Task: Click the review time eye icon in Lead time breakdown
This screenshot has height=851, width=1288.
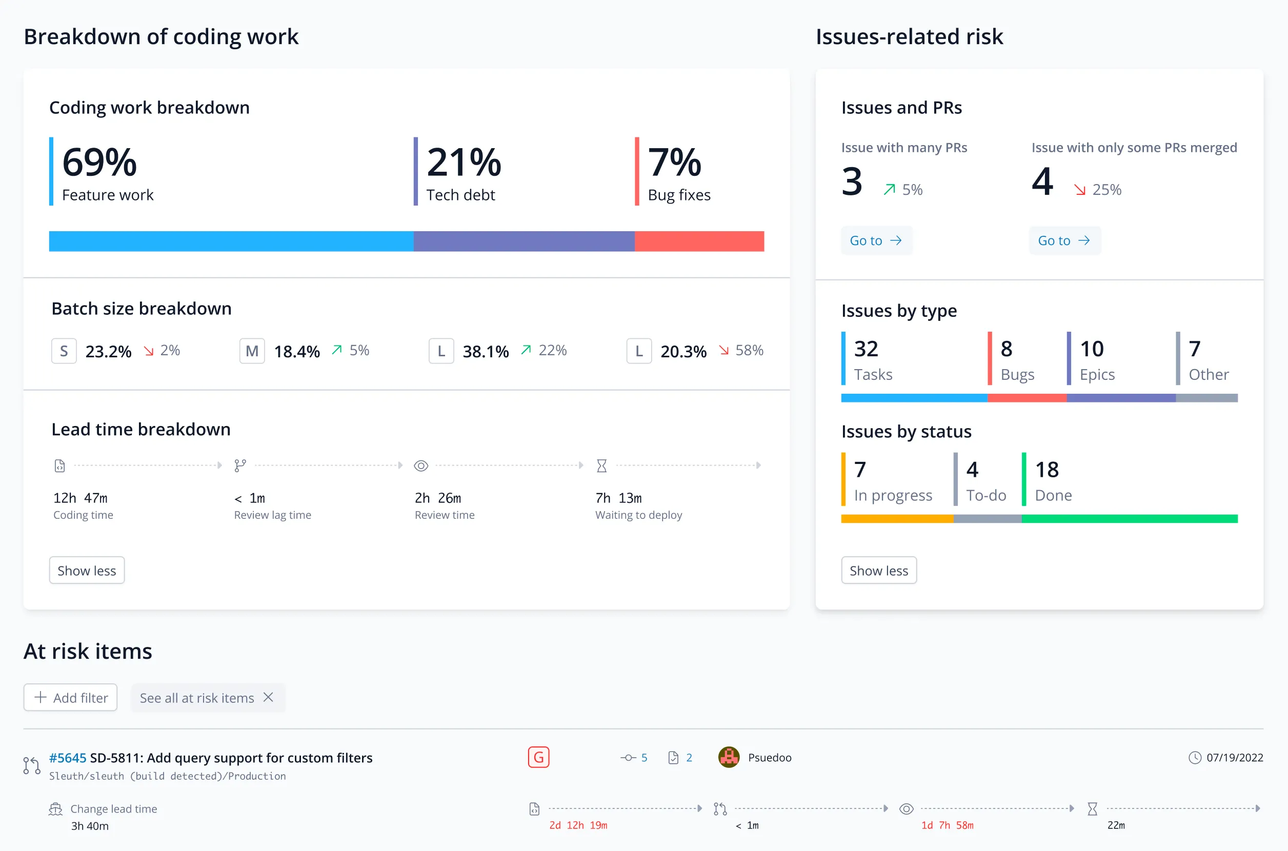Action: (420, 465)
